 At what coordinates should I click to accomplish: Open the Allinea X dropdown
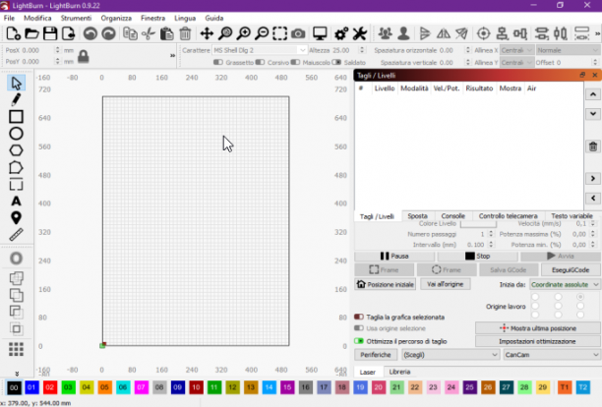[x=516, y=50]
